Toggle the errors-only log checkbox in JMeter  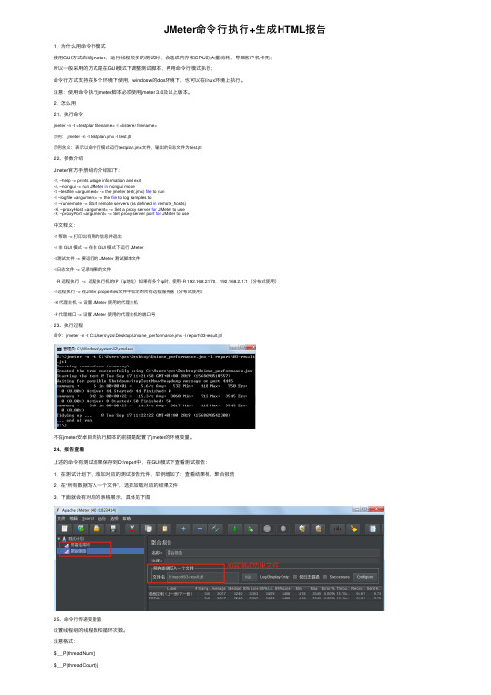click(x=295, y=577)
